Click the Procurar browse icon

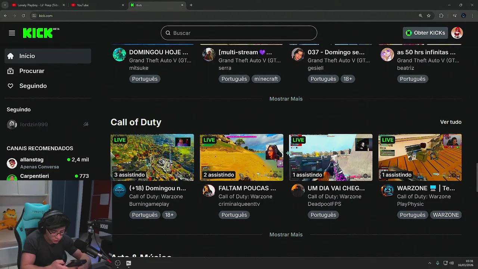click(10, 71)
